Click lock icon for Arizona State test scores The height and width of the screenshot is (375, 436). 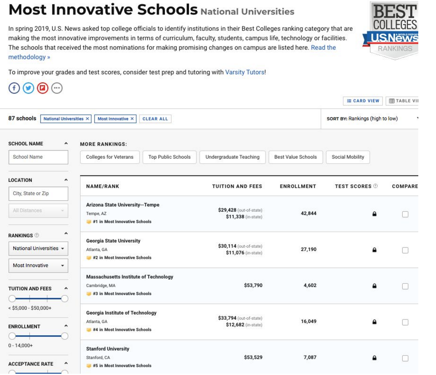[x=374, y=214]
